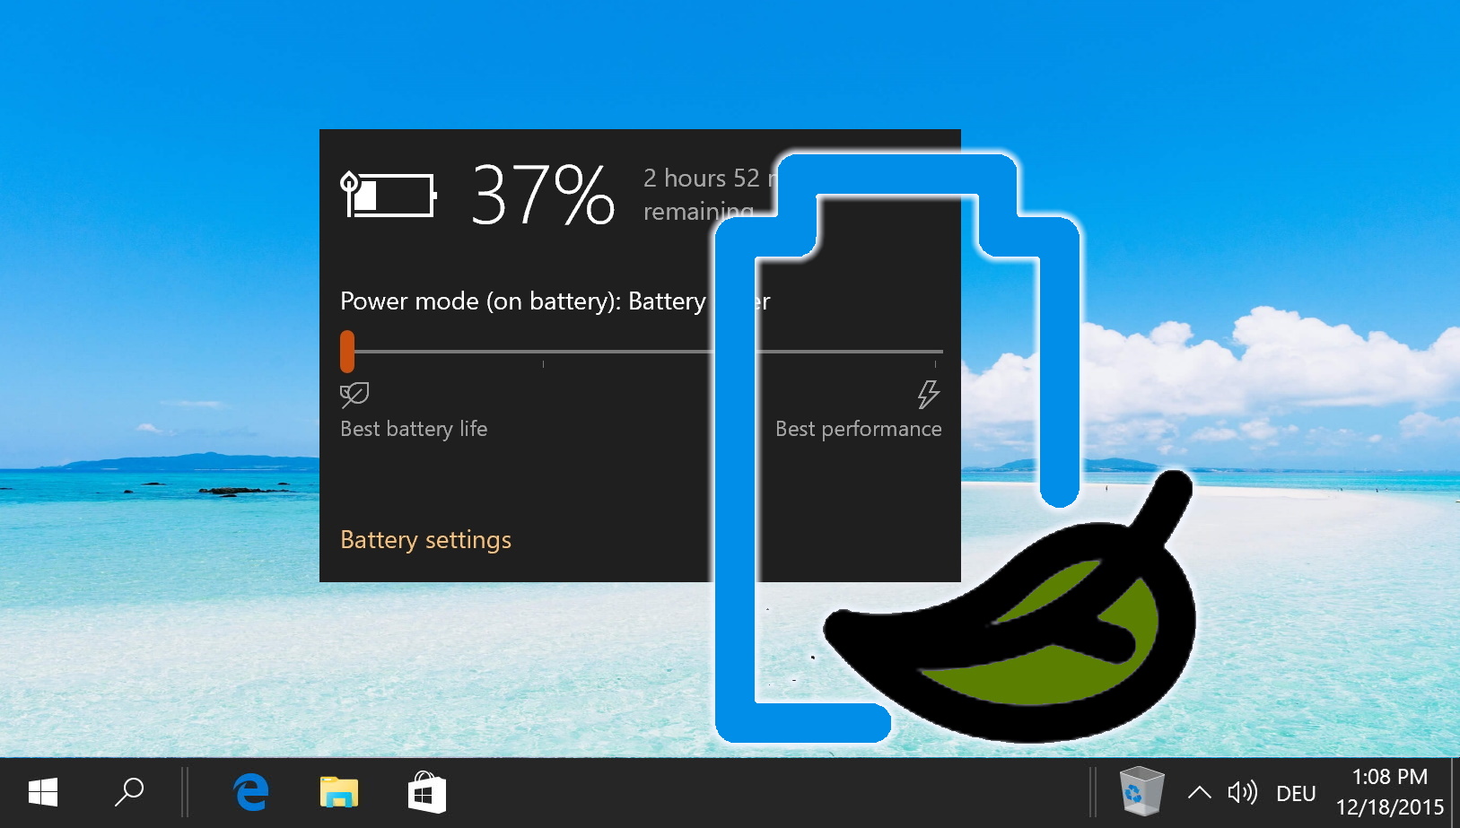
Task: Click the 'Best performance' label
Action: [859, 430]
